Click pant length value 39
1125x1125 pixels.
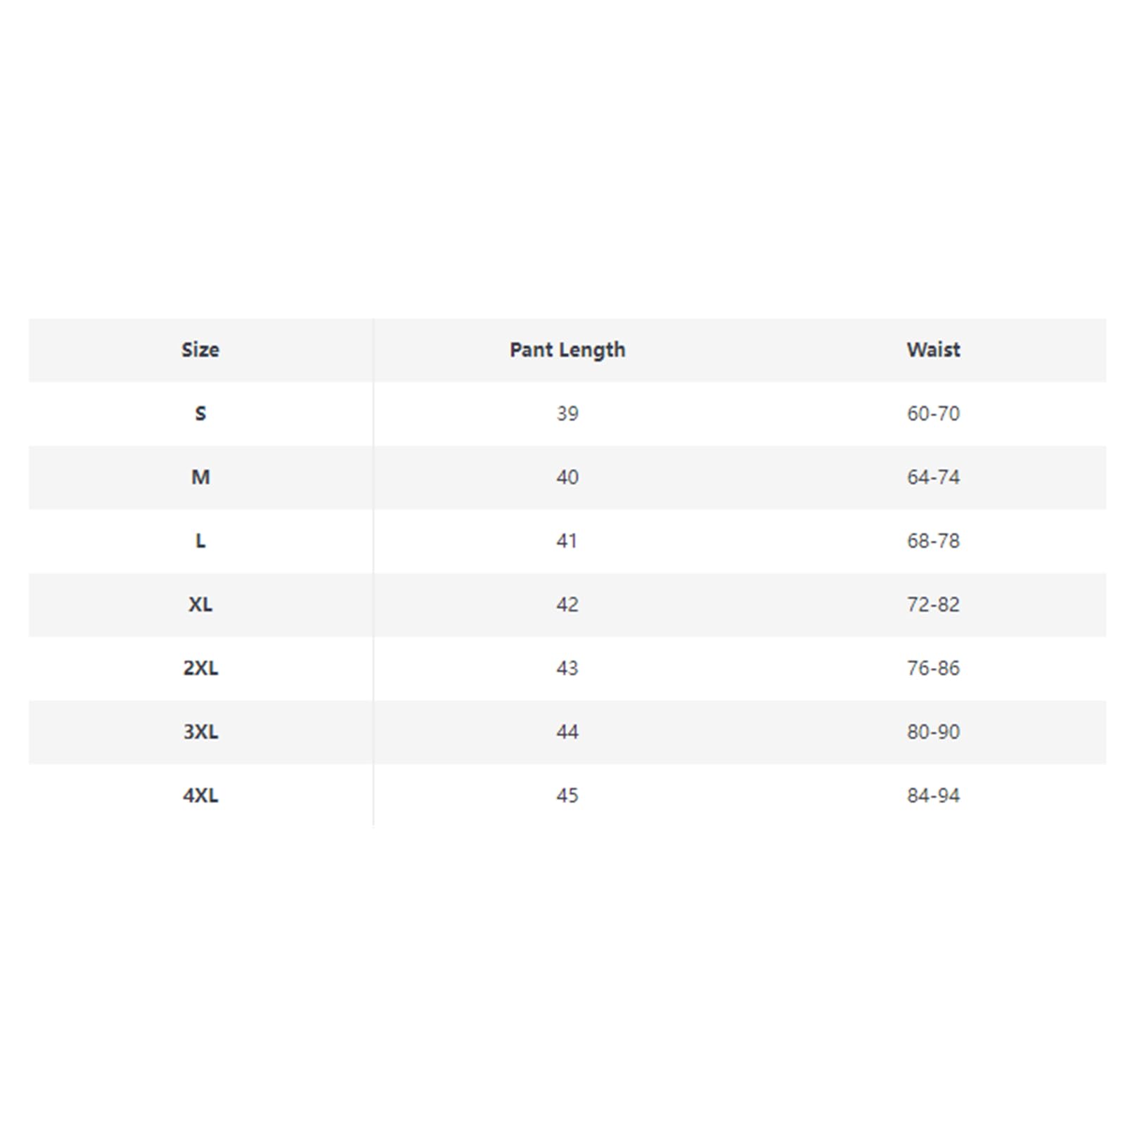pyautogui.click(x=567, y=413)
